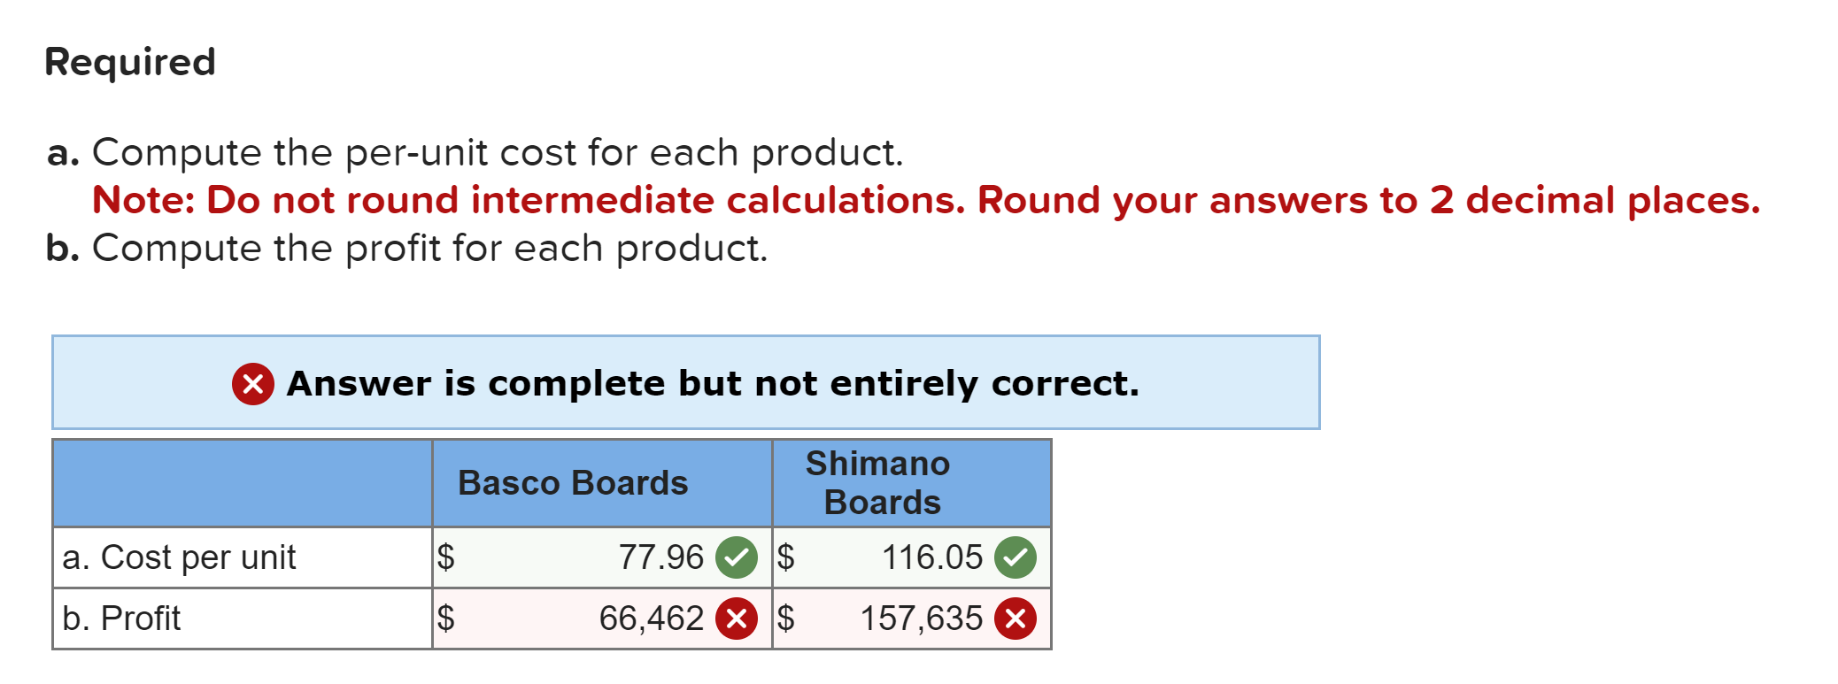Click the Profit row label

coord(121,619)
